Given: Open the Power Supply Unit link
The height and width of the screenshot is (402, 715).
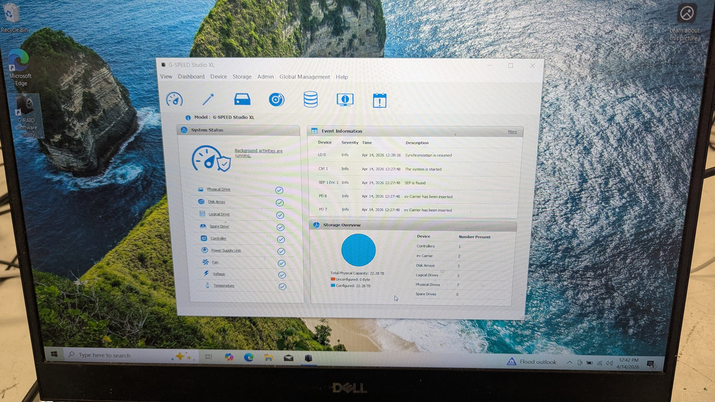Looking at the screenshot, I should coord(226,250).
